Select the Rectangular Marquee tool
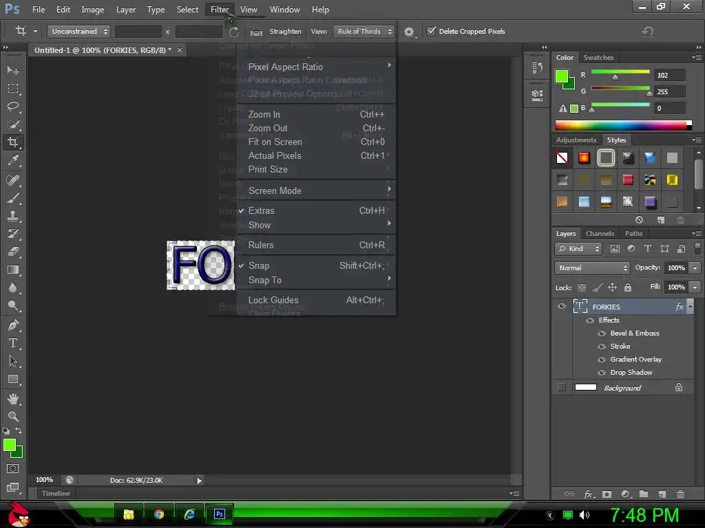Viewport: 705px width, 528px height. click(x=13, y=89)
